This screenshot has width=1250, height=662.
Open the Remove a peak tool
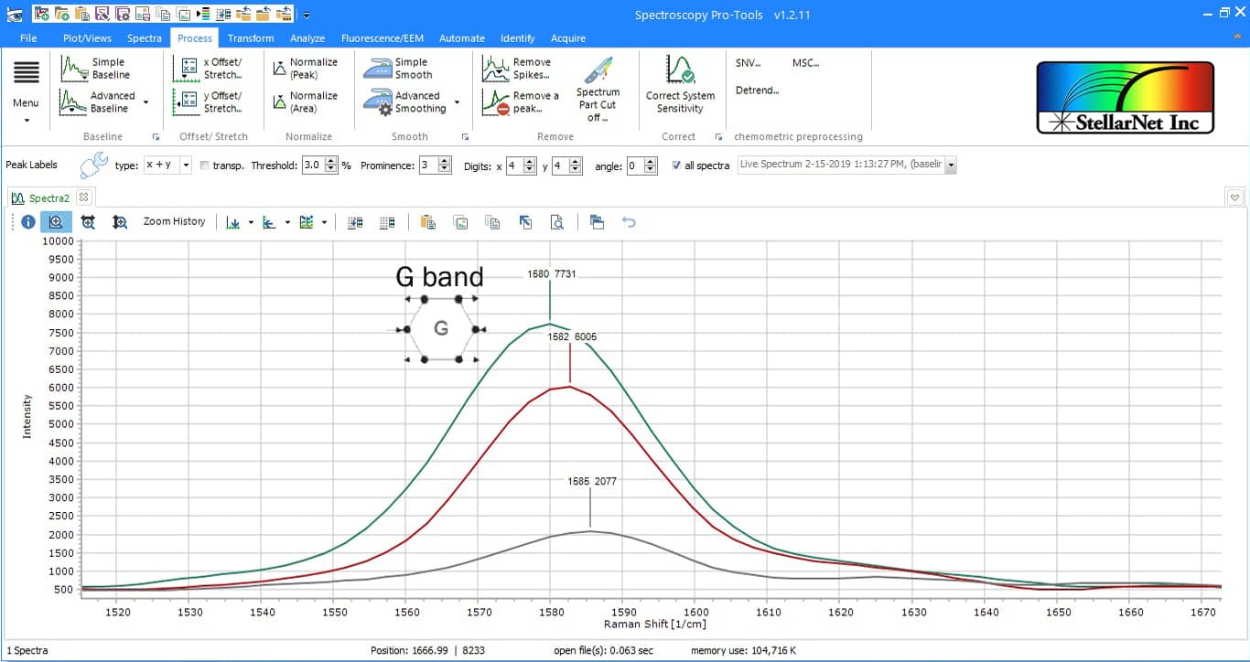pos(512,101)
